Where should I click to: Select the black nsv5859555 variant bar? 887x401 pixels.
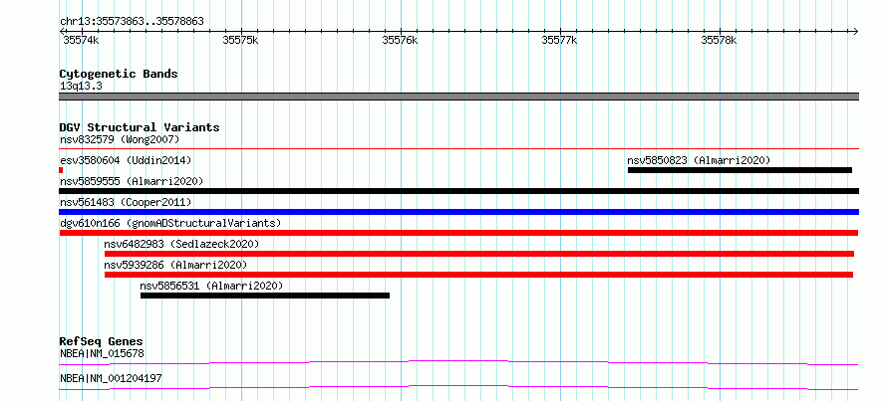click(x=458, y=191)
